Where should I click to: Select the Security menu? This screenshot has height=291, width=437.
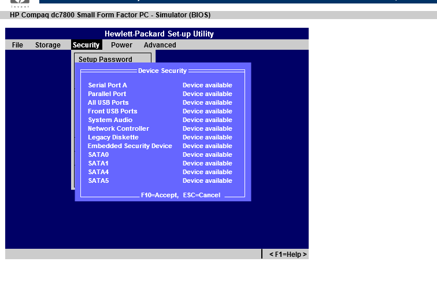[86, 45]
